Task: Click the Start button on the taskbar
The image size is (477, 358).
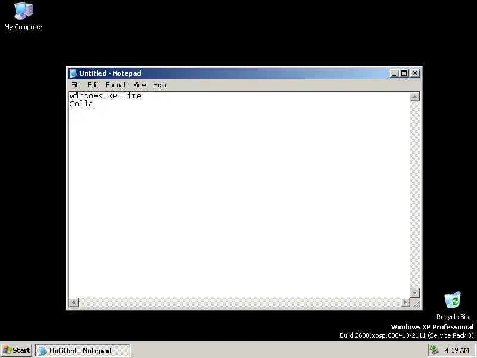Action: click(17, 350)
